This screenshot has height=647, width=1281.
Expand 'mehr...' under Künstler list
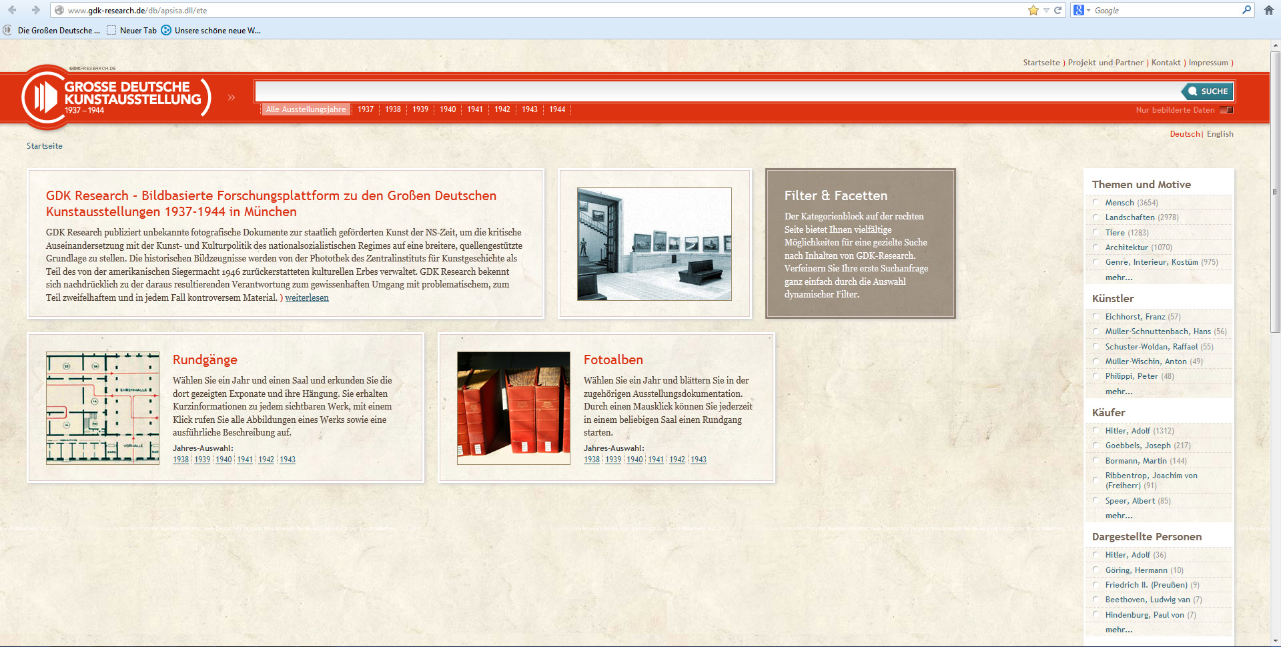(x=1118, y=392)
